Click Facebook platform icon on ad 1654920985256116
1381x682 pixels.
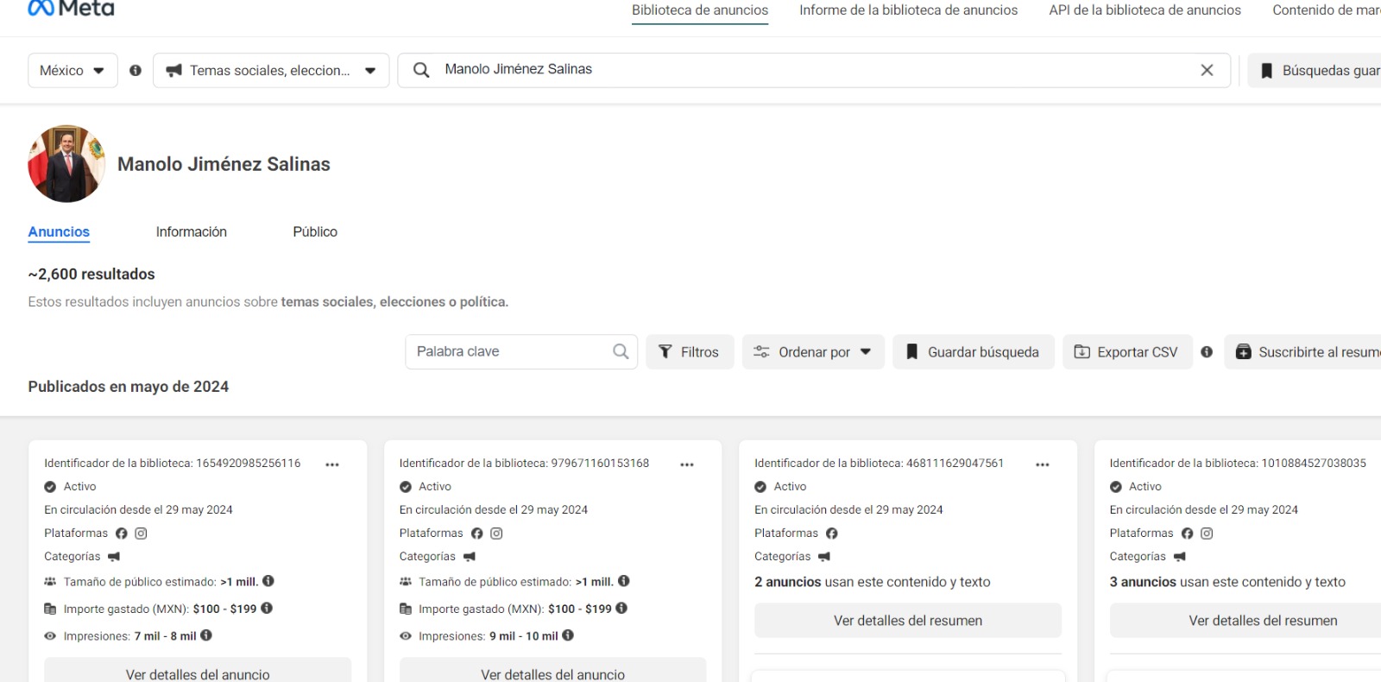pyautogui.click(x=122, y=534)
